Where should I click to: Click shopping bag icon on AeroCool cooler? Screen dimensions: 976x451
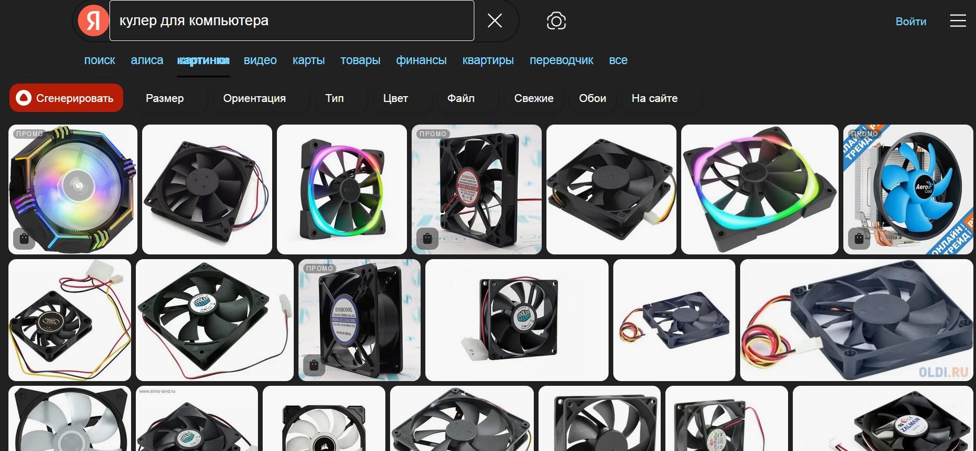[x=859, y=239]
